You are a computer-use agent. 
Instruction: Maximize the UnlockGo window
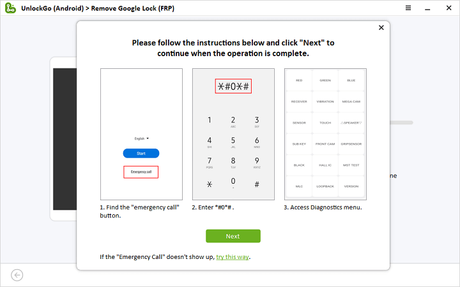click(437, 8)
